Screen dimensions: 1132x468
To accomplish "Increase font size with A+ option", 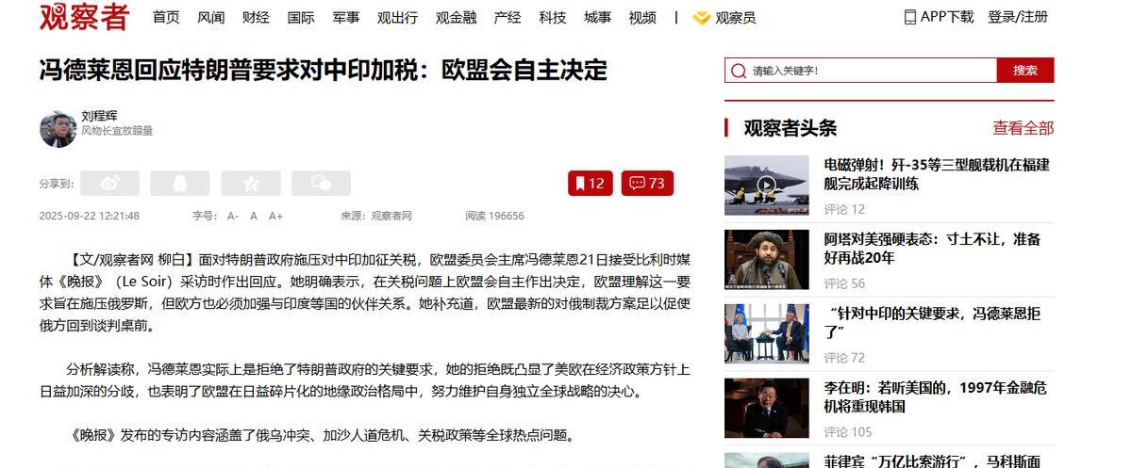I will [x=276, y=216].
